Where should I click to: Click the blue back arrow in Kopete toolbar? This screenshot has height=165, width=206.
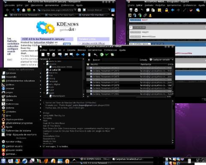pos(173,10)
